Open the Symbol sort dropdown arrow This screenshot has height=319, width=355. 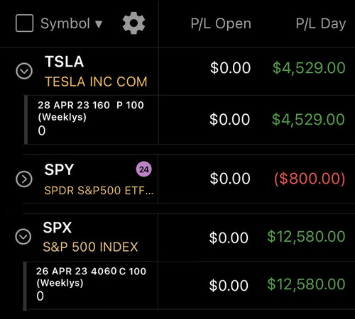99,24
